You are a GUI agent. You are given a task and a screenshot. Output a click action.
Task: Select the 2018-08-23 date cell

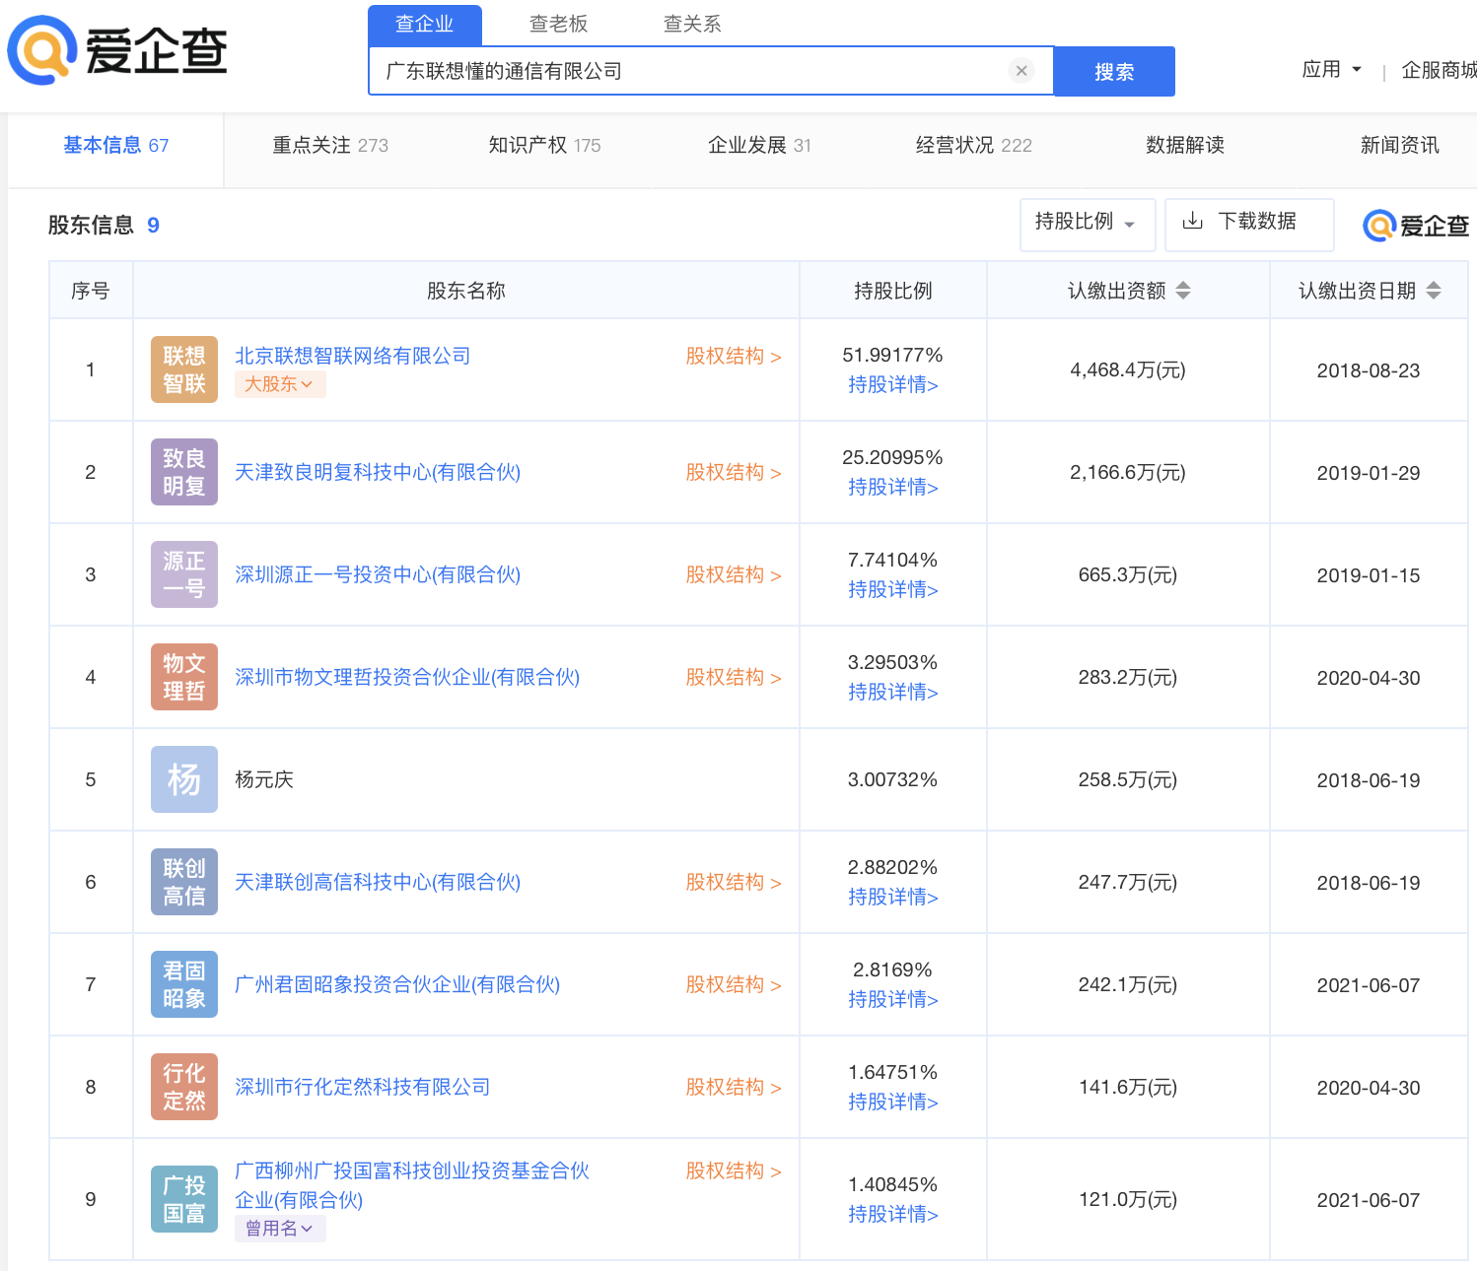1369,370
